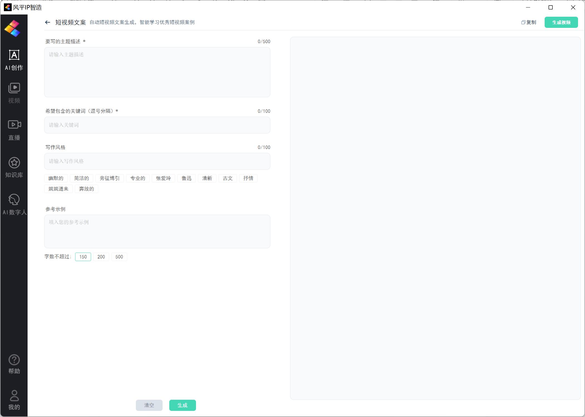Click the 参考示例 text area
Screen dimensions: 585x417
tap(157, 230)
